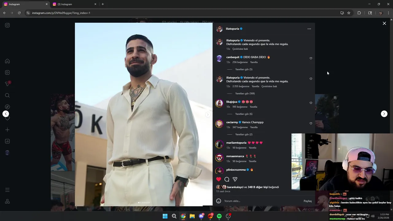
Task: Open iliatopuria profile from post header
Action: [x=232, y=29]
